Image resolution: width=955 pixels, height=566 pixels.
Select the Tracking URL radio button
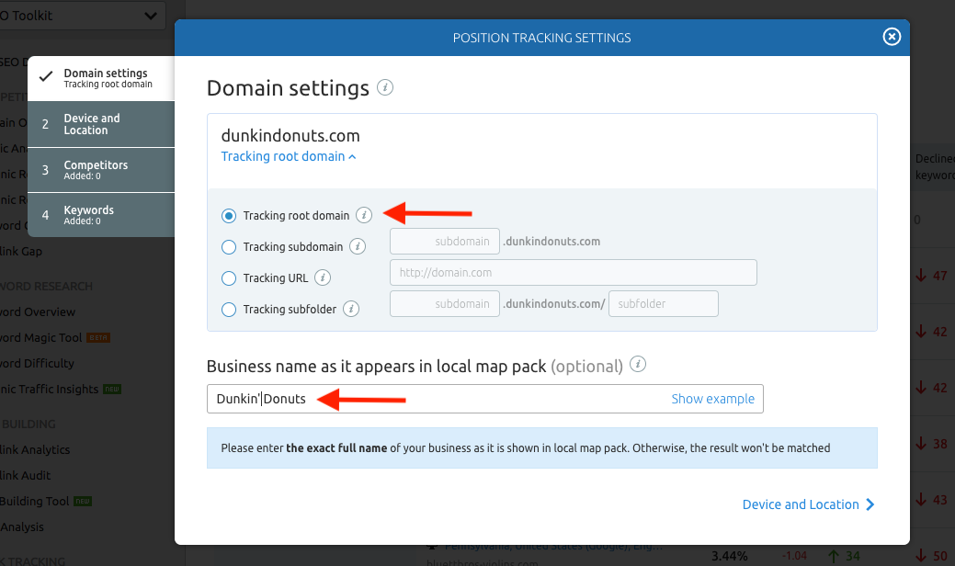coord(228,278)
